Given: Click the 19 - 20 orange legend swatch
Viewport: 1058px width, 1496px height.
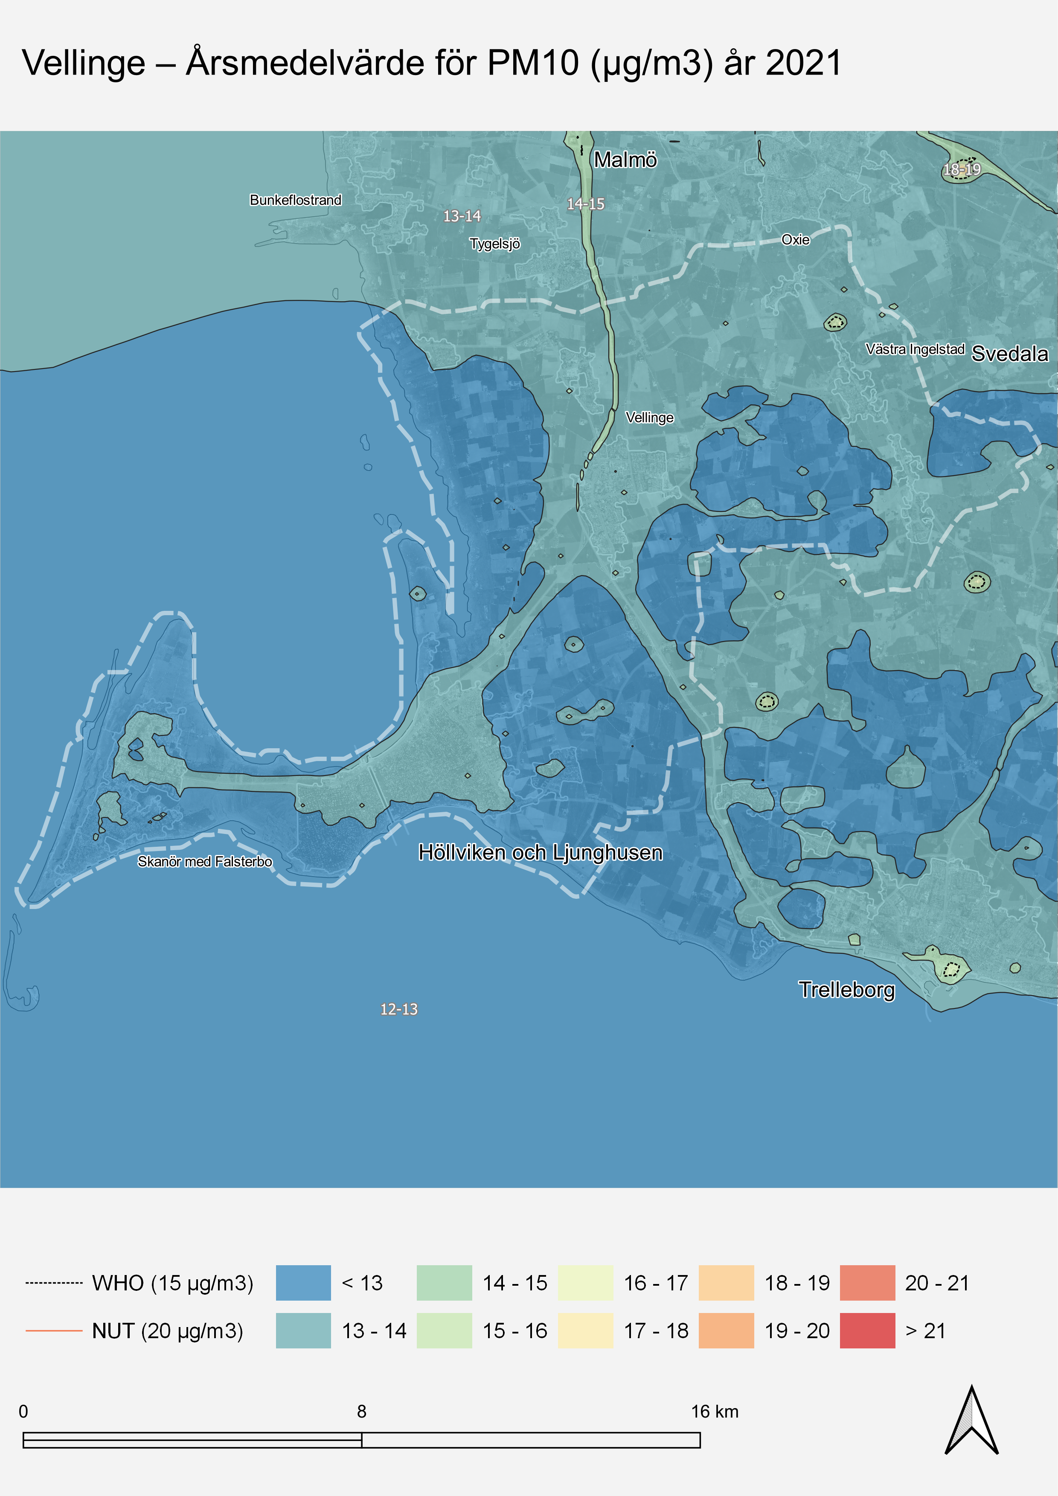Looking at the screenshot, I should pyautogui.click(x=726, y=1330).
